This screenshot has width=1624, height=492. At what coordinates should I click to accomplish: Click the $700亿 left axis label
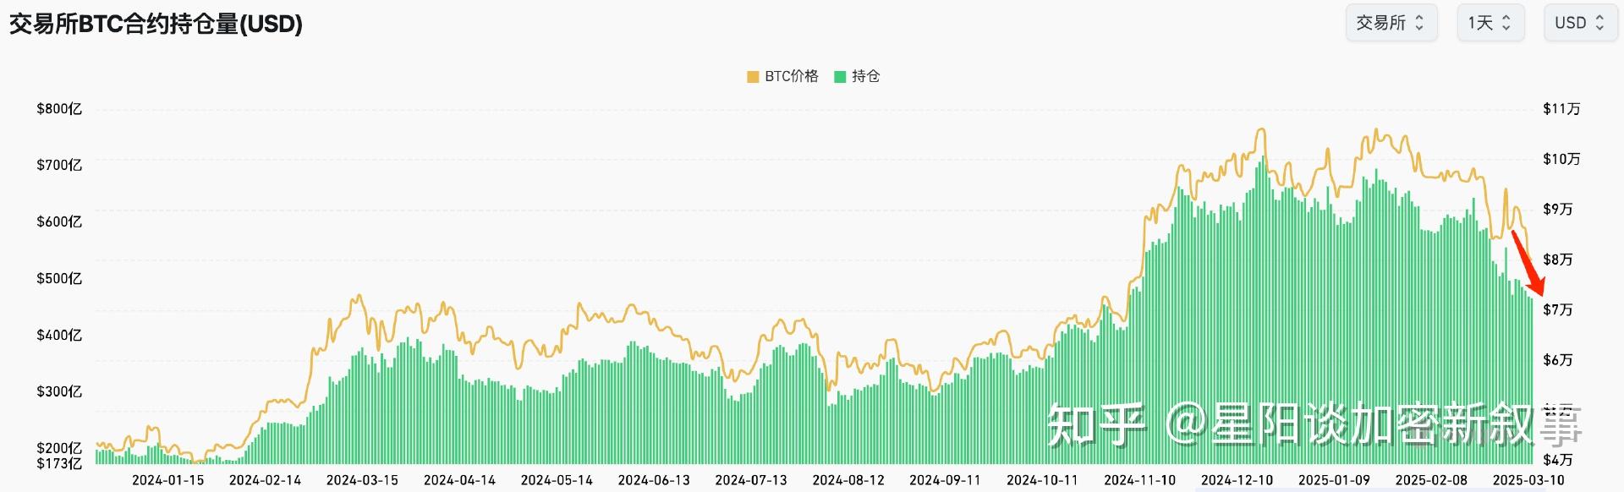tap(59, 165)
